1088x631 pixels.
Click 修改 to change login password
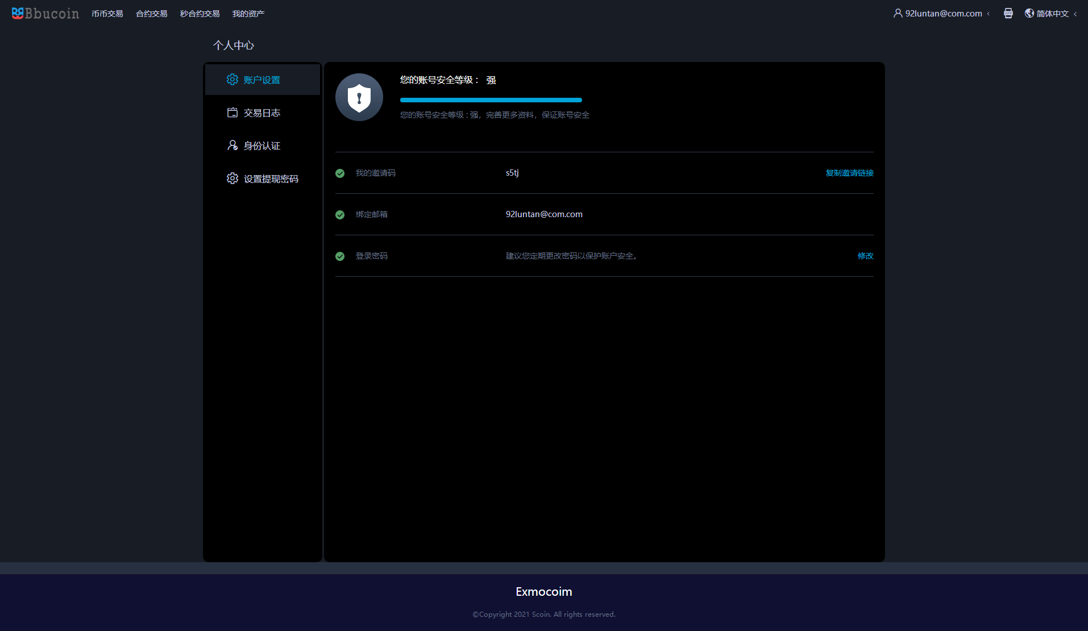865,256
